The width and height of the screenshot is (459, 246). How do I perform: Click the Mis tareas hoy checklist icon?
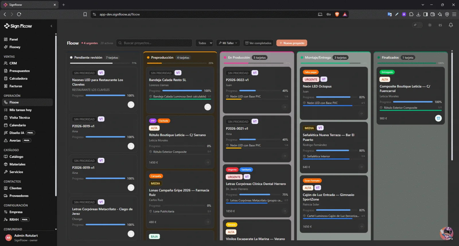(x=6, y=110)
